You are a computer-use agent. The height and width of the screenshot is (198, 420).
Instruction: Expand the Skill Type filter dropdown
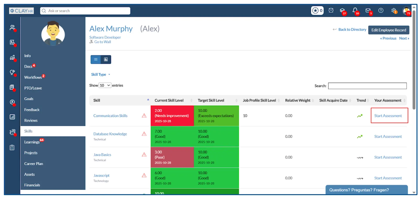(x=101, y=75)
